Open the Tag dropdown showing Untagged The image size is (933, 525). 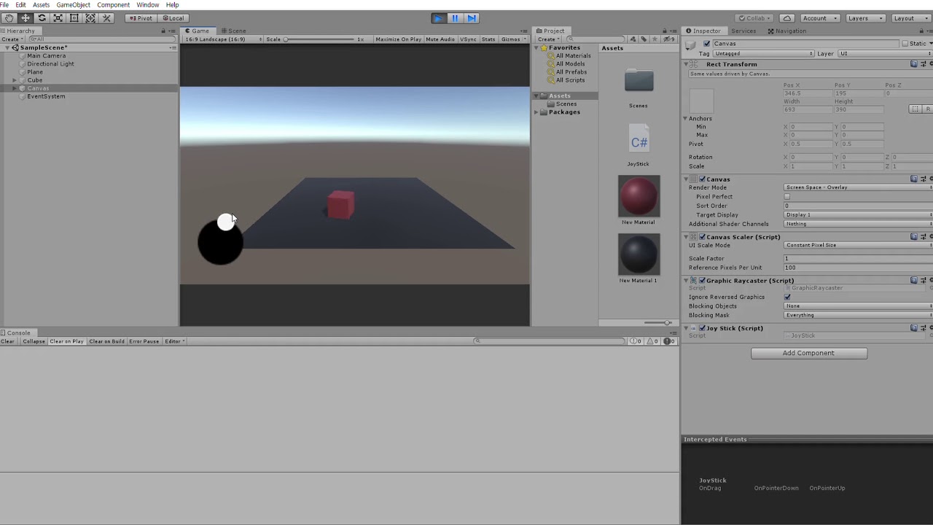click(x=763, y=54)
